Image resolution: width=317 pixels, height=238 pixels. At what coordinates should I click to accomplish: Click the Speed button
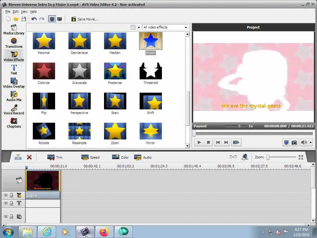[x=90, y=157]
